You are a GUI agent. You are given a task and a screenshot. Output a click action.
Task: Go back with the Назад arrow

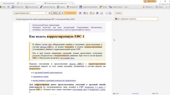coord(3,7)
